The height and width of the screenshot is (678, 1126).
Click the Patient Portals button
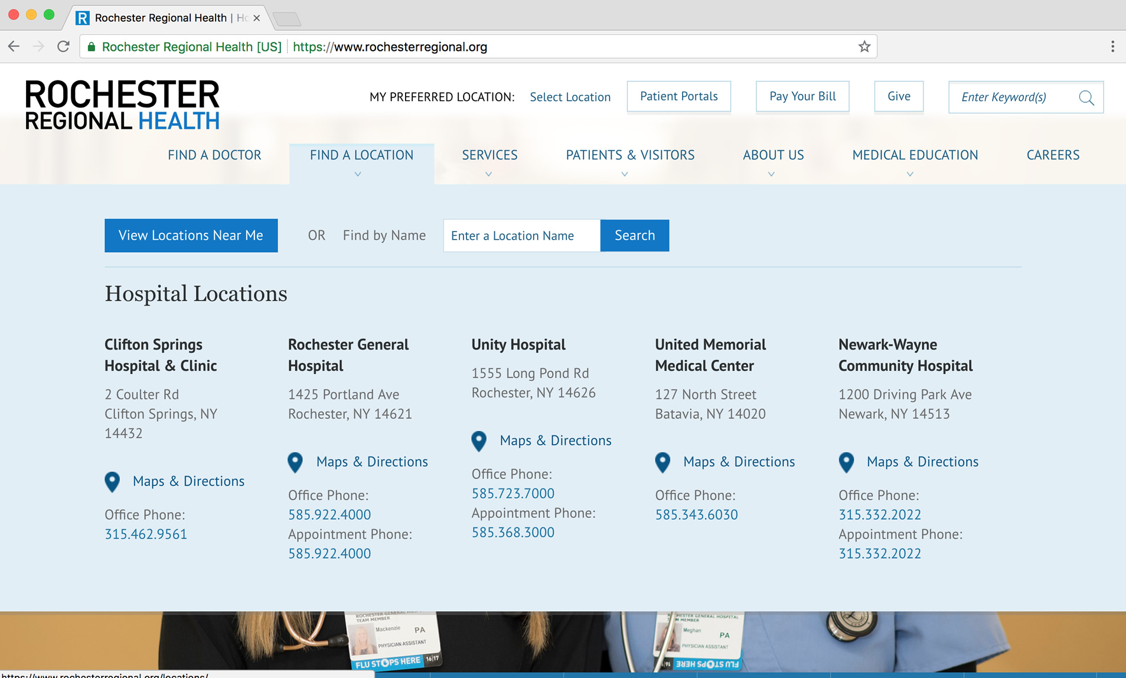[x=678, y=96]
